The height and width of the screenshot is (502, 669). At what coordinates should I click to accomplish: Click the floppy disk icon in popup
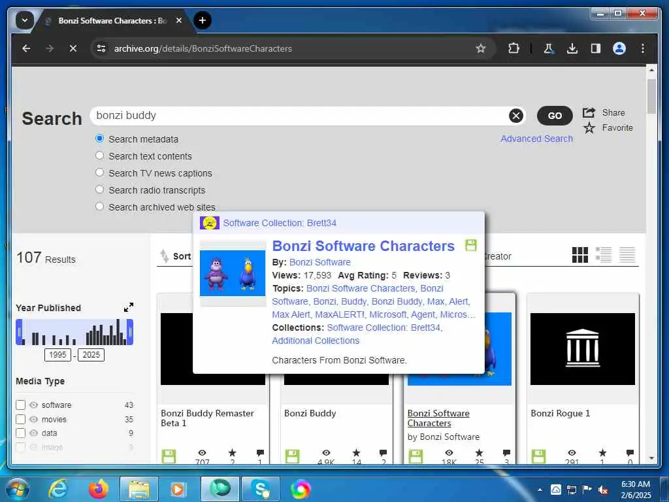[x=470, y=246]
